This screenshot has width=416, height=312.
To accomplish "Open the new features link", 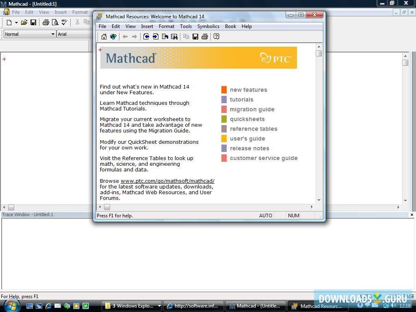I will coord(248,90).
